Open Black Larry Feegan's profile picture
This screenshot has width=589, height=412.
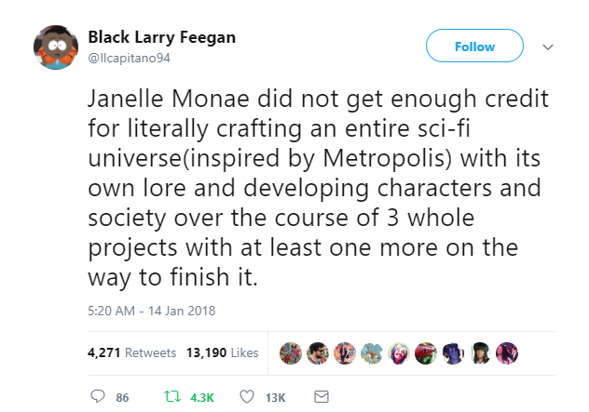tap(55, 46)
